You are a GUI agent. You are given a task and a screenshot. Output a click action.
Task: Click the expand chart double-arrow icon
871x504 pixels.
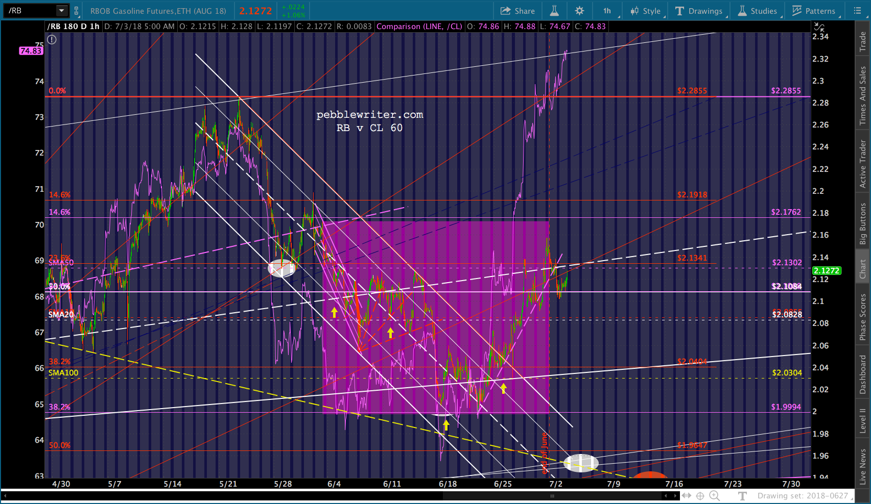(x=687, y=495)
